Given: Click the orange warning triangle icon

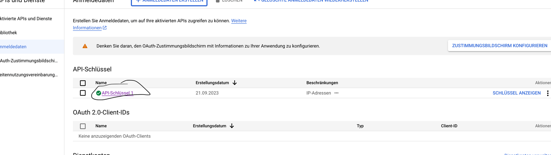Looking at the screenshot, I should pyautogui.click(x=85, y=46).
